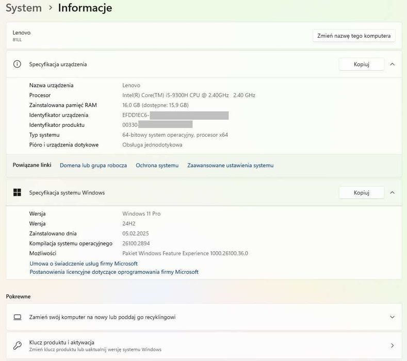This screenshot has height=361, width=407.
Task: Select 'Windows 11 Pro' edition value
Action: (141, 214)
